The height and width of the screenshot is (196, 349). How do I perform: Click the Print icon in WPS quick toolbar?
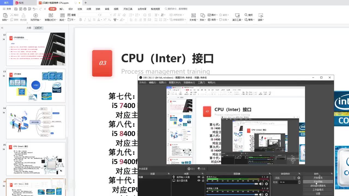click(x=24, y=9)
